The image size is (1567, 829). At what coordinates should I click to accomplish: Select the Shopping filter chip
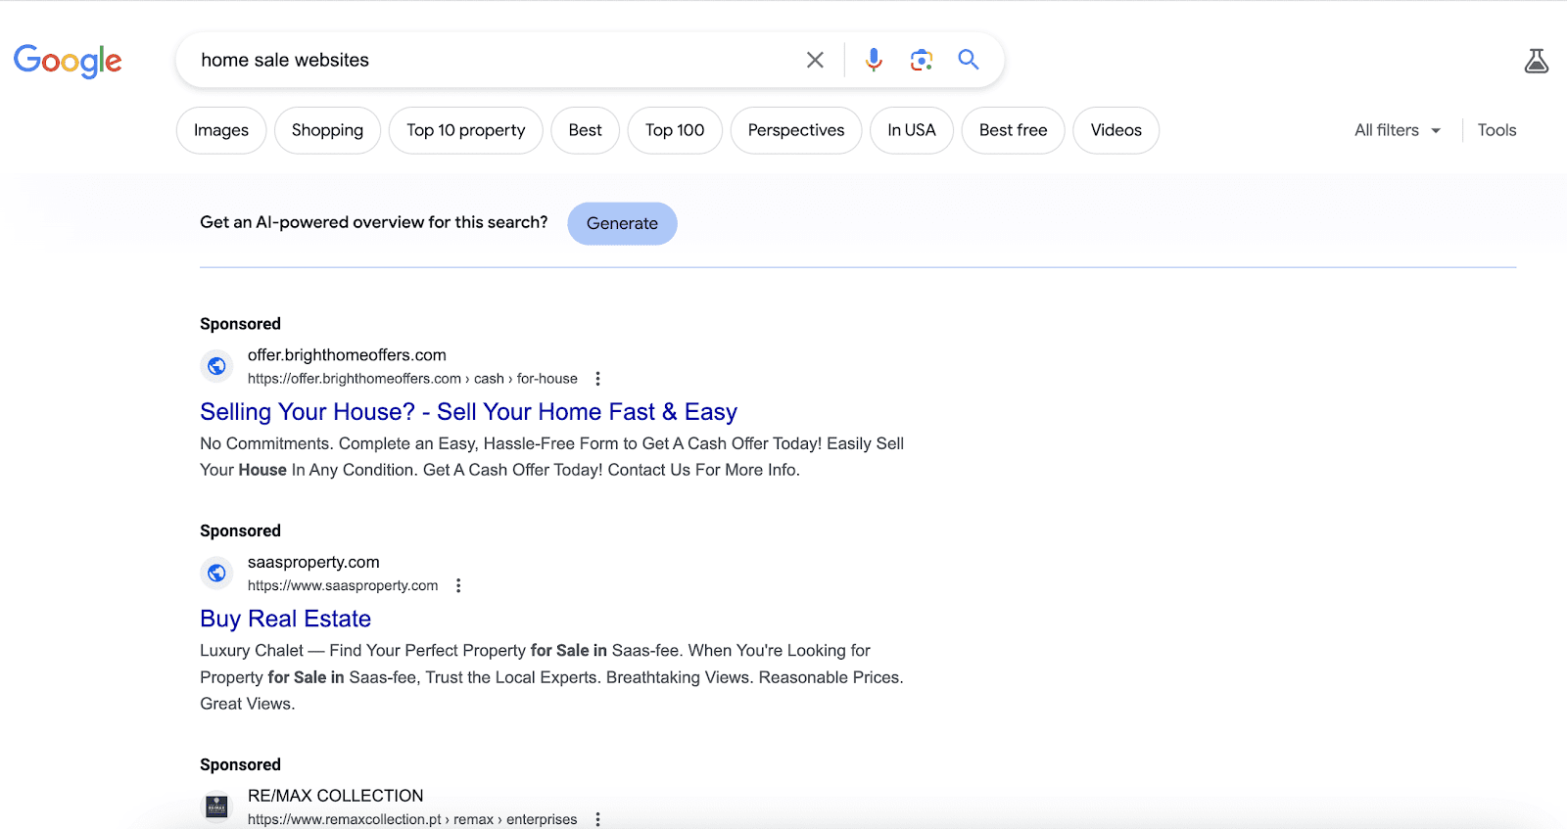[x=327, y=130]
